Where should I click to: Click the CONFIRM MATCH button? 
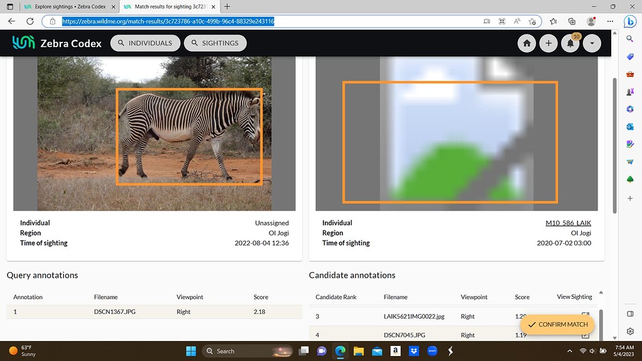[557, 325]
